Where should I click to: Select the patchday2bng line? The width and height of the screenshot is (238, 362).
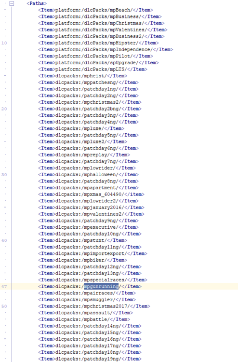[90, 109]
